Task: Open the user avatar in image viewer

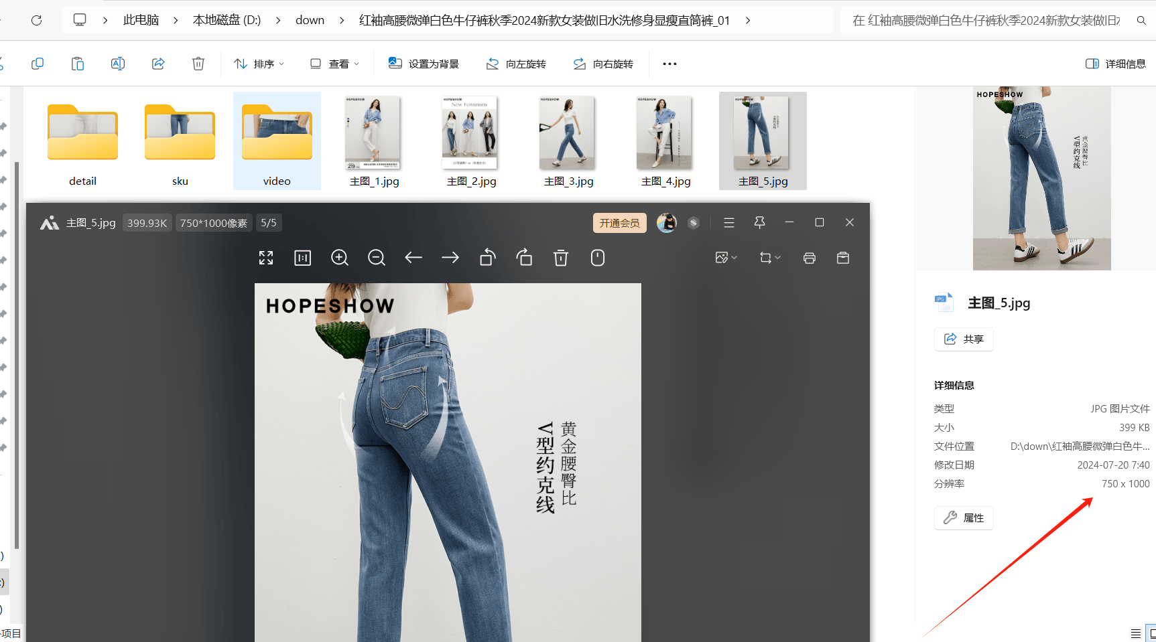Action: 666,223
